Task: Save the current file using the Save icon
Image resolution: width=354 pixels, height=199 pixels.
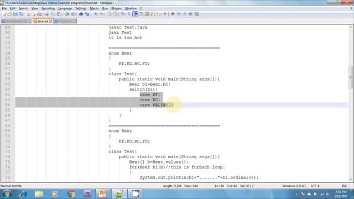Action: (15, 14)
